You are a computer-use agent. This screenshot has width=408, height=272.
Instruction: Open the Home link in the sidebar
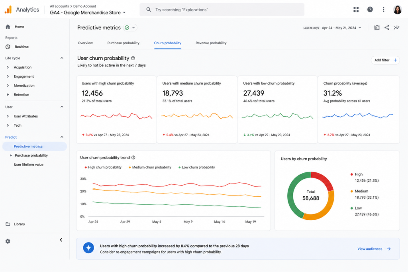(x=19, y=27)
